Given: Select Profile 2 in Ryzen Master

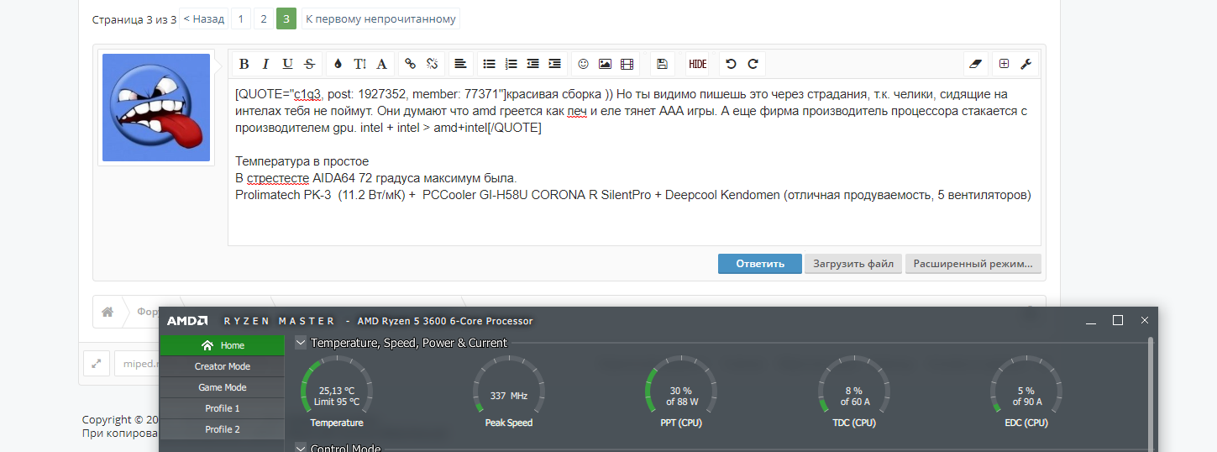Looking at the screenshot, I should point(222,429).
